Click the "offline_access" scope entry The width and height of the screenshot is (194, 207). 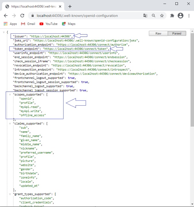32,115
